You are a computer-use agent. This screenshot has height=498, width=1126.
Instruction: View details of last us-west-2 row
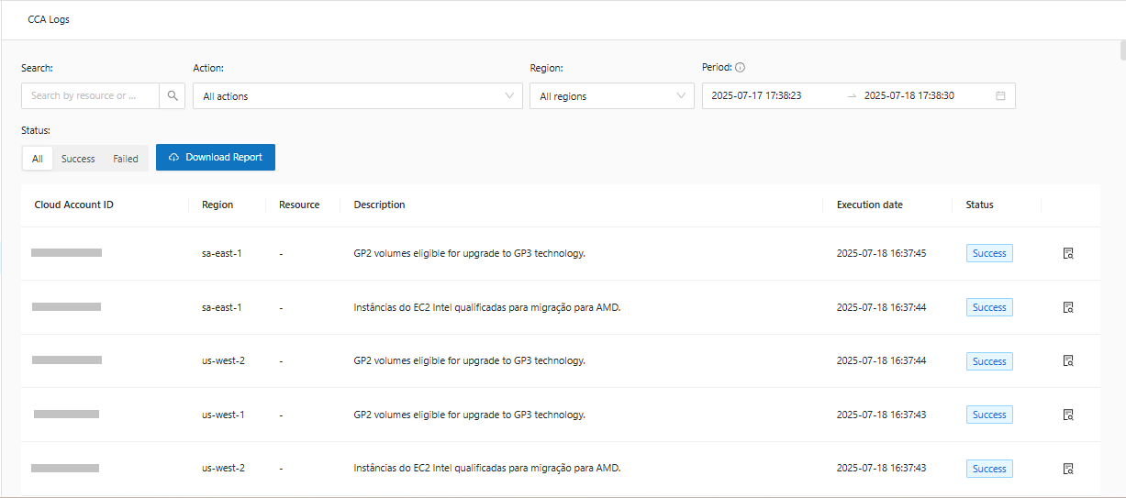1068,469
